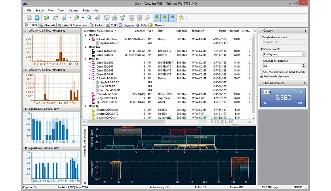The image size is (331, 191).
Task: Open the green map-style toolbar icon
Action: pos(46,18)
